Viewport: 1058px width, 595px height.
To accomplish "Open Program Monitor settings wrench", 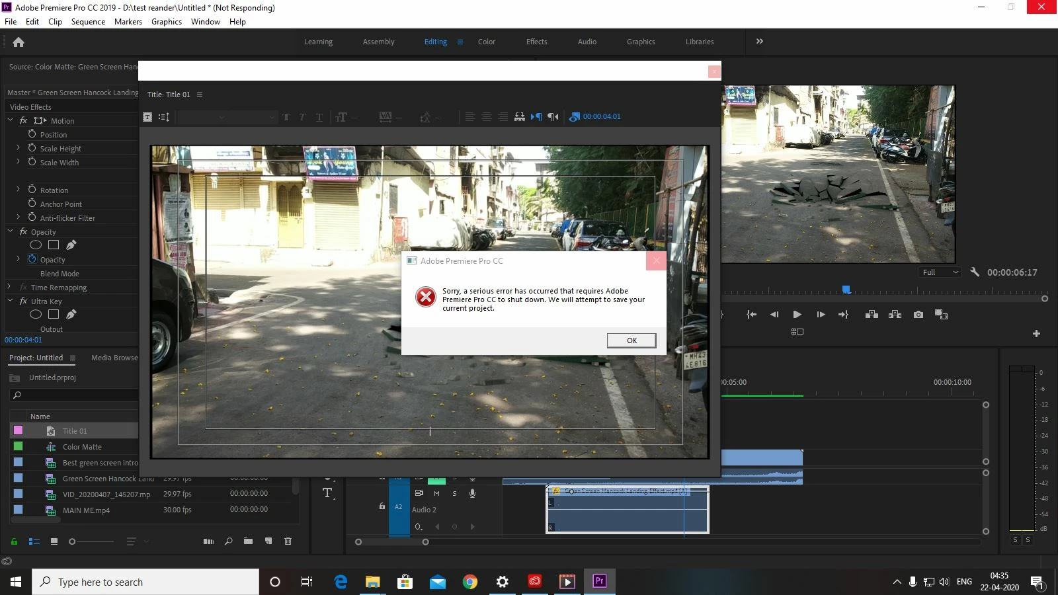I will 975,272.
